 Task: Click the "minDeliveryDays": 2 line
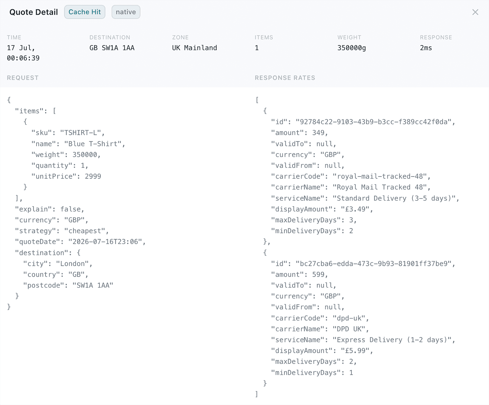[x=312, y=231]
